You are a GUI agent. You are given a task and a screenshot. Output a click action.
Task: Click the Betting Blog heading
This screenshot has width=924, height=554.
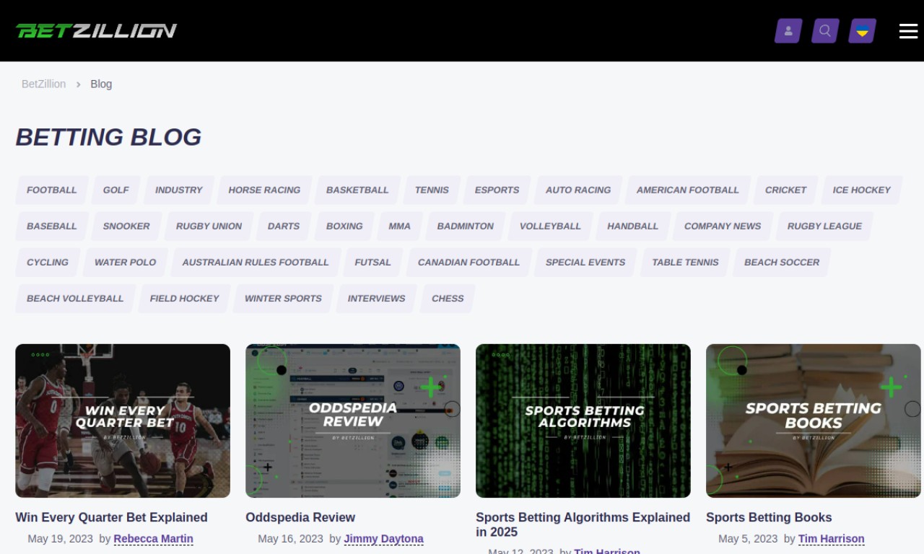pyautogui.click(x=108, y=137)
